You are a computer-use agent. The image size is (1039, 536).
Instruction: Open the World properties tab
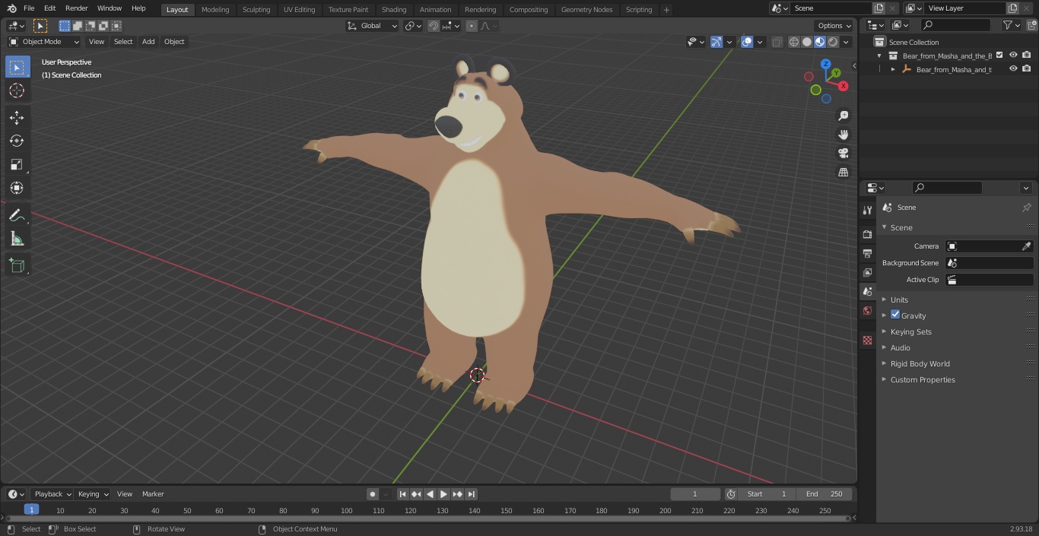tap(867, 310)
